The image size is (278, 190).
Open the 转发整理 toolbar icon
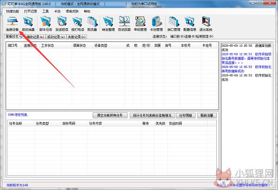coord(108,24)
